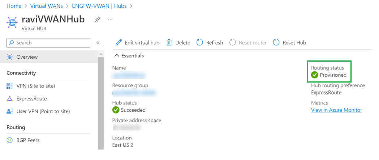Click the Home breadcrumb link

(14, 6)
